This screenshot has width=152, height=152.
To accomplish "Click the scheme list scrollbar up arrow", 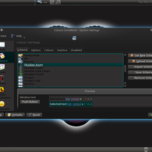I will [125, 55].
